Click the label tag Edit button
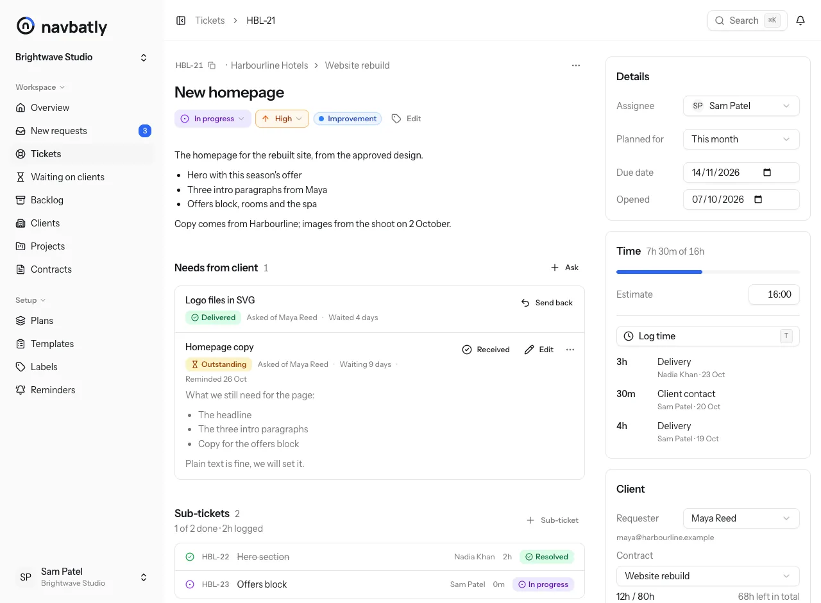Image resolution: width=821 pixels, height=603 pixels. pos(407,119)
